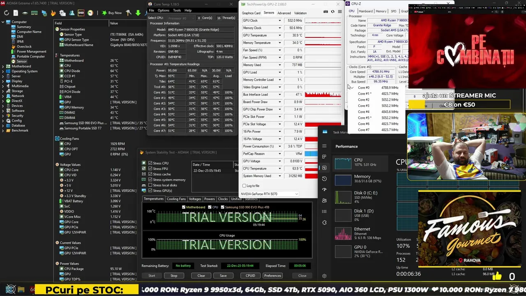Open OSD panel icon in AIDA64 toolbar
This screenshot has height=296, width=526.
(81, 13)
